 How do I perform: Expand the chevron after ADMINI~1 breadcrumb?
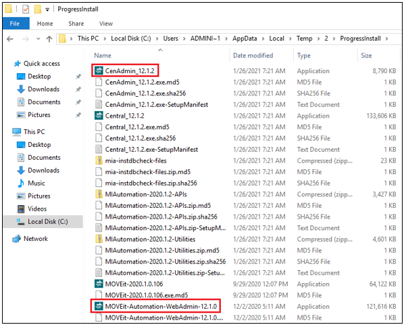coord(226,39)
